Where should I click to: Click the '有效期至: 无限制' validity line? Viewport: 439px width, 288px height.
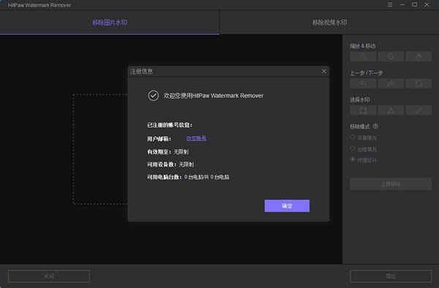point(168,152)
